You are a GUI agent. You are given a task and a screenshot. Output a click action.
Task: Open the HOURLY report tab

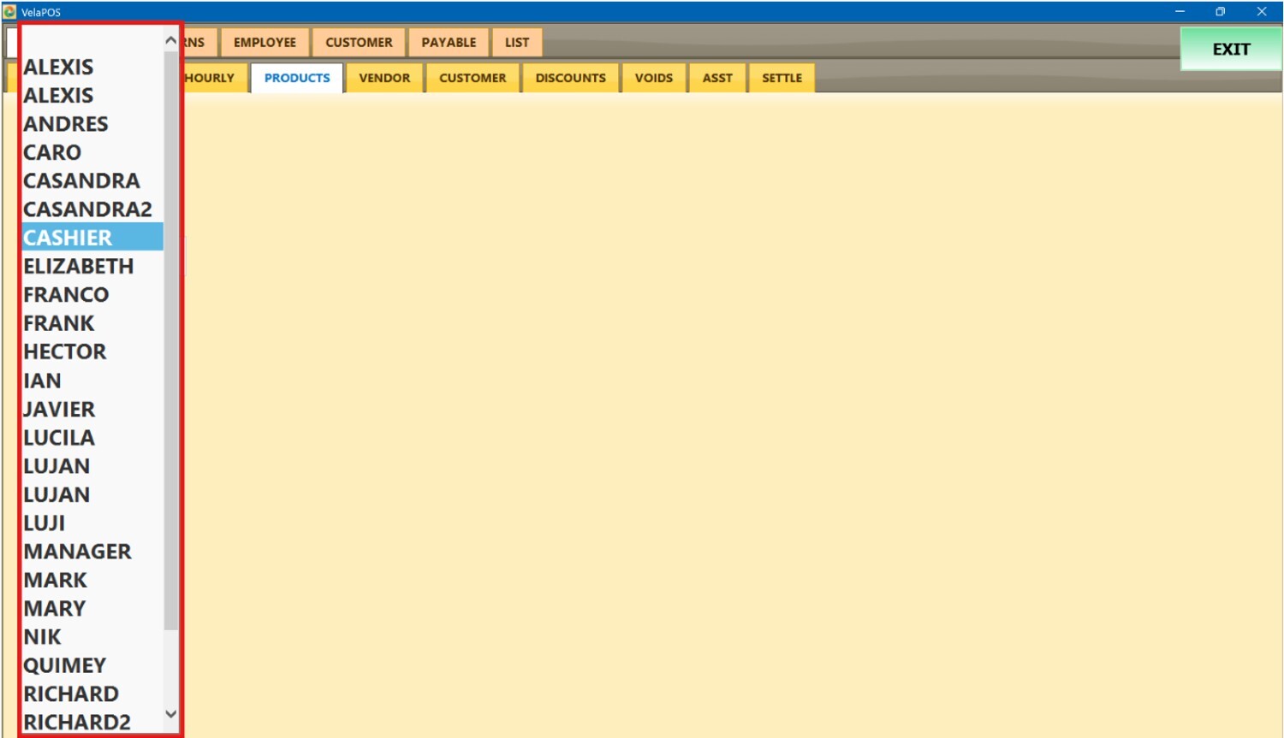(x=211, y=78)
